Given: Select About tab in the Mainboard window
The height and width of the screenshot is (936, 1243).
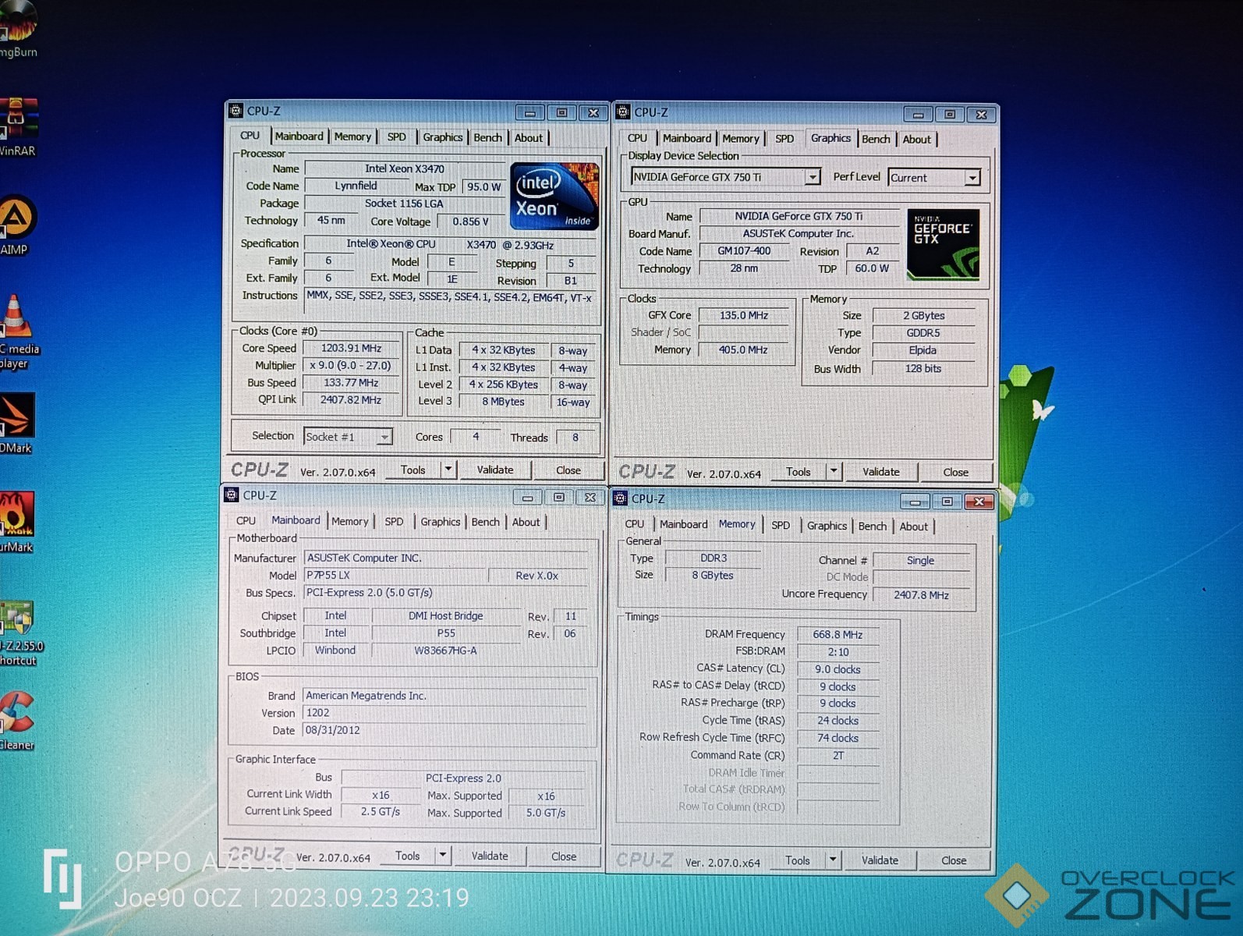Looking at the screenshot, I should click(526, 522).
